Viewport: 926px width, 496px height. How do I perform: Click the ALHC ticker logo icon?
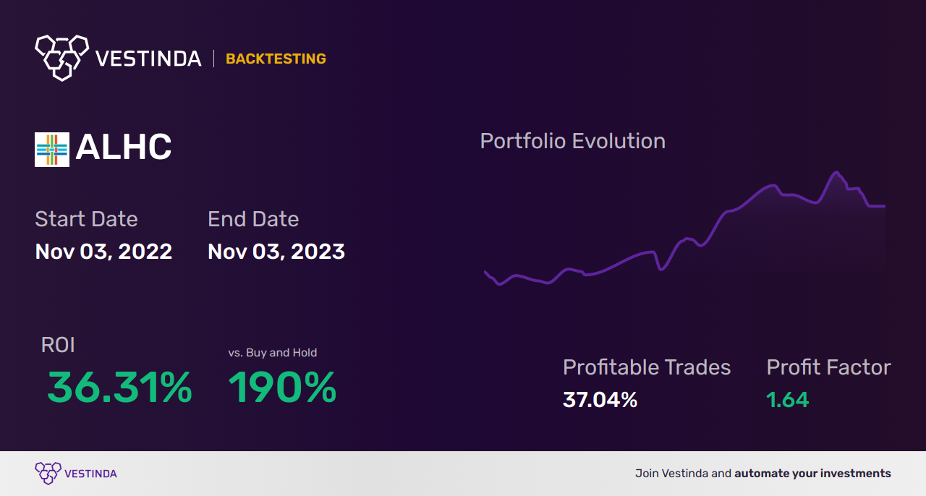(x=52, y=150)
